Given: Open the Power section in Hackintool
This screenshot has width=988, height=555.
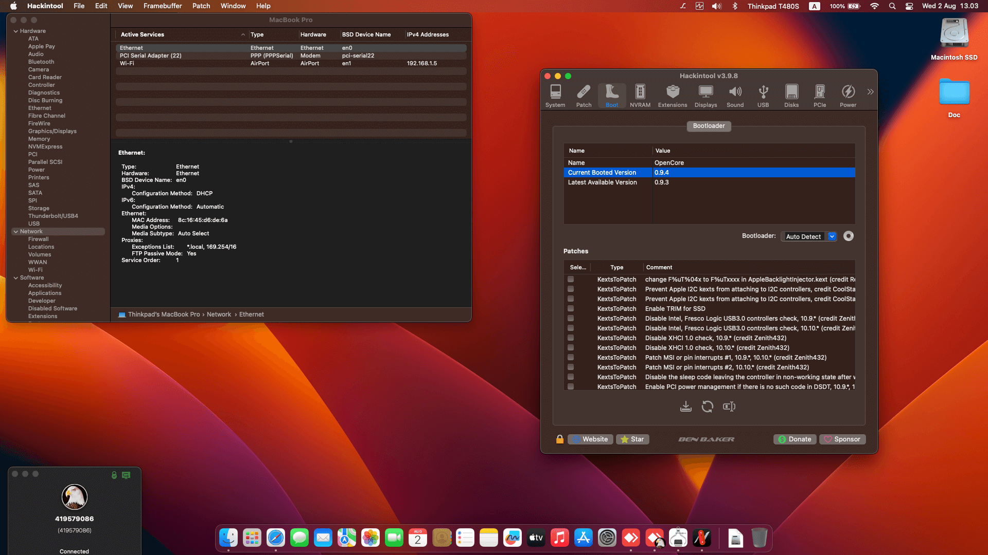Looking at the screenshot, I should click(x=848, y=96).
